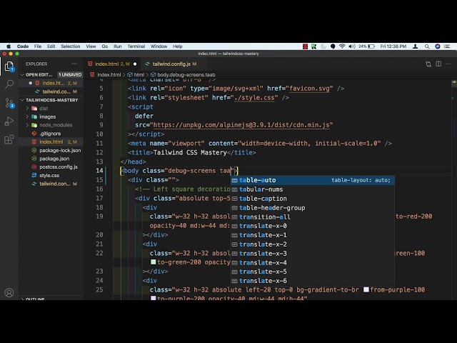Expand the dist folder
Viewport: 457px width, 343px height.
[x=27, y=108]
